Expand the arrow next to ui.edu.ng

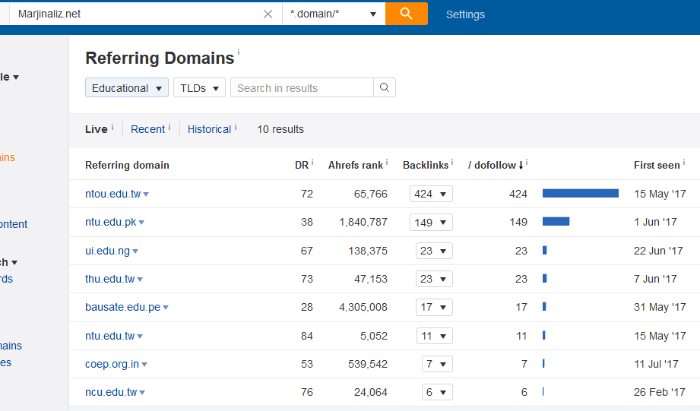click(135, 251)
